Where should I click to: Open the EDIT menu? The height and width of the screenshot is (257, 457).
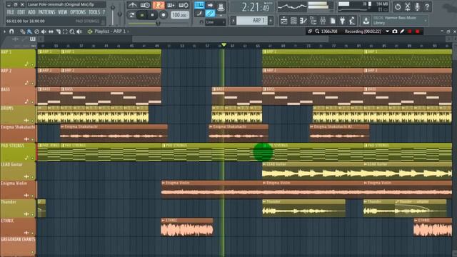click(x=21, y=12)
